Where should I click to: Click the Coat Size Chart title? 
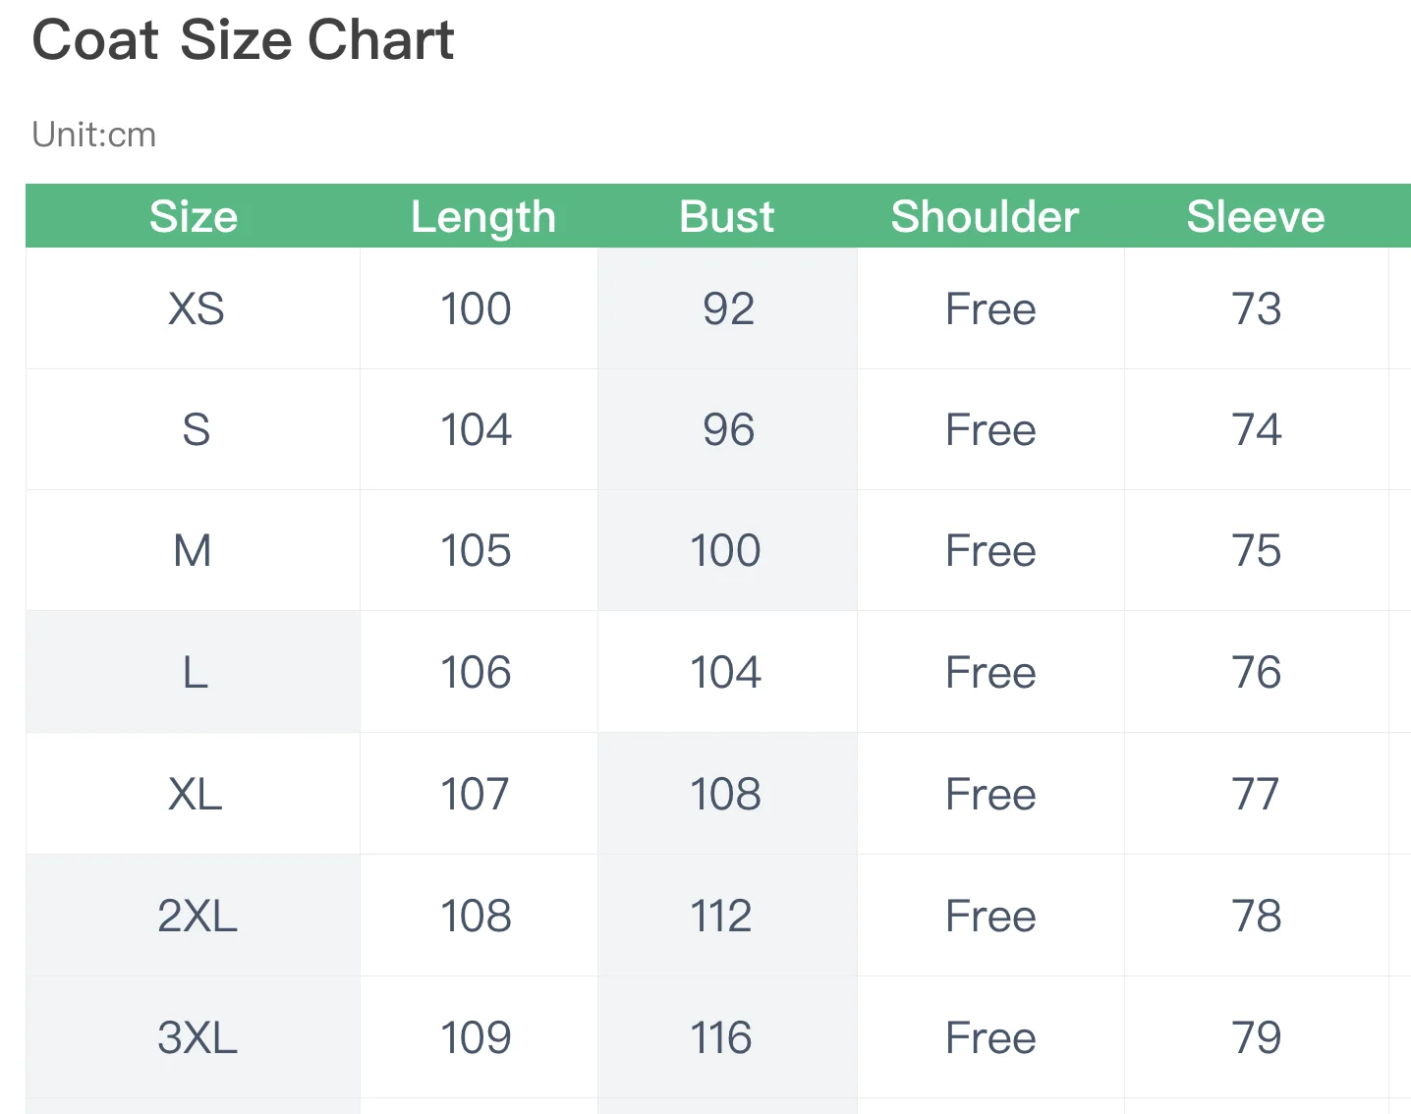coord(243,40)
